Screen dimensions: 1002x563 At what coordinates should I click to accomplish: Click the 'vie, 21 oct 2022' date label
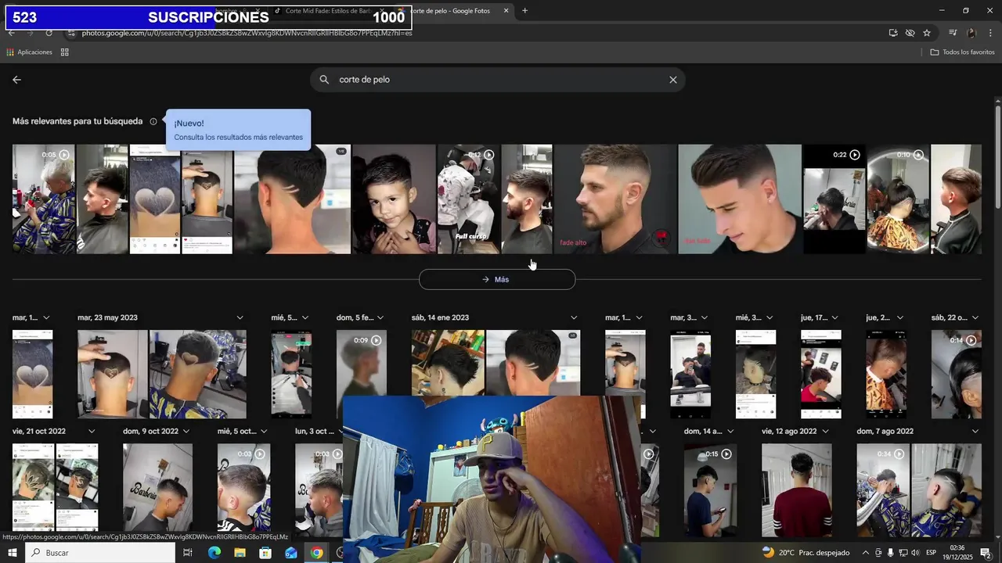(x=39, y=431)
